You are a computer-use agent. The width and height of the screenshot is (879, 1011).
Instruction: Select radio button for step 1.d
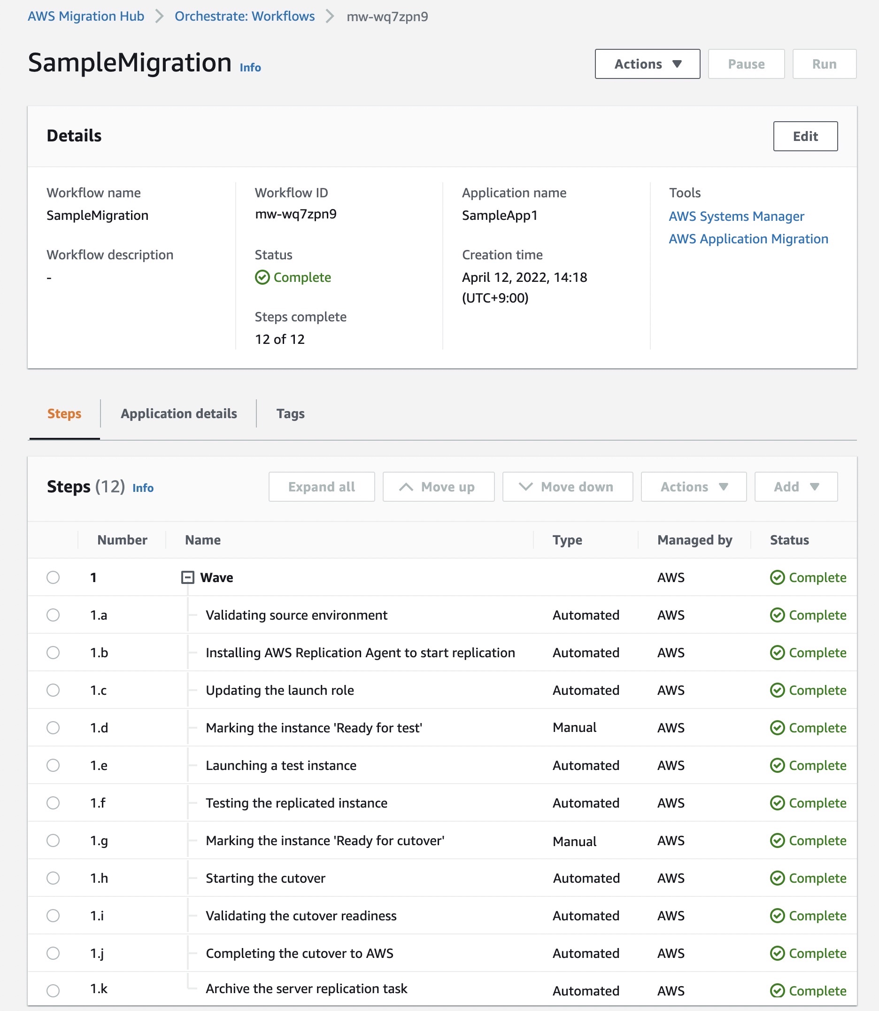click(53, 727)
